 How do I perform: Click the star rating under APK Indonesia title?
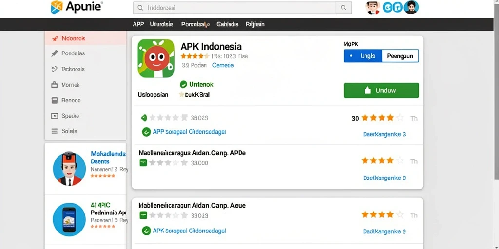tap(194, 56)
